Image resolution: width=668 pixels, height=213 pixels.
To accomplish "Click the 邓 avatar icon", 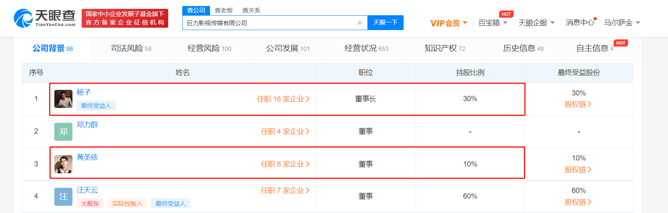I will (x=63, y=132).
